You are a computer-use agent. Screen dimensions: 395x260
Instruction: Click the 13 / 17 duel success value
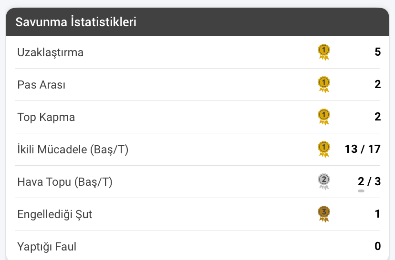[363, 149]
